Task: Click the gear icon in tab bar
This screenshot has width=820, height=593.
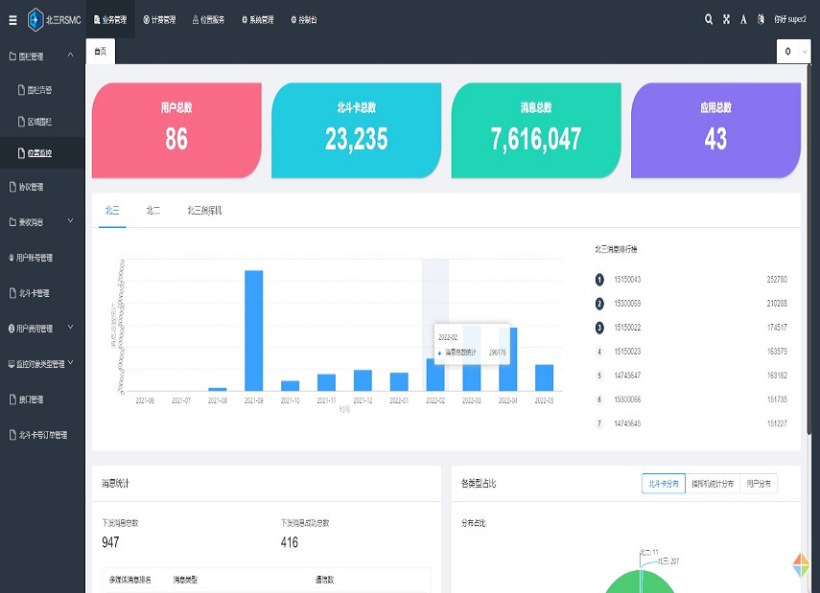Action: [x=787, y=52]
